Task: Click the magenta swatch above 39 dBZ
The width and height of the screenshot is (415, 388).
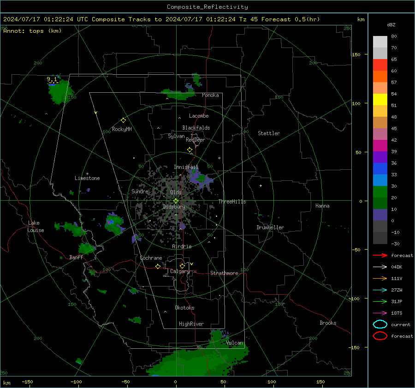Action: [x=380, y=146]
